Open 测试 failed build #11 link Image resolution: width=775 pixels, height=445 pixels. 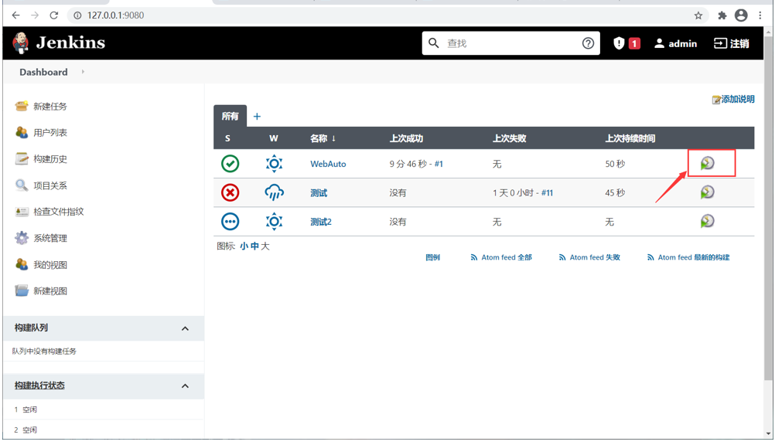[547, 193]
